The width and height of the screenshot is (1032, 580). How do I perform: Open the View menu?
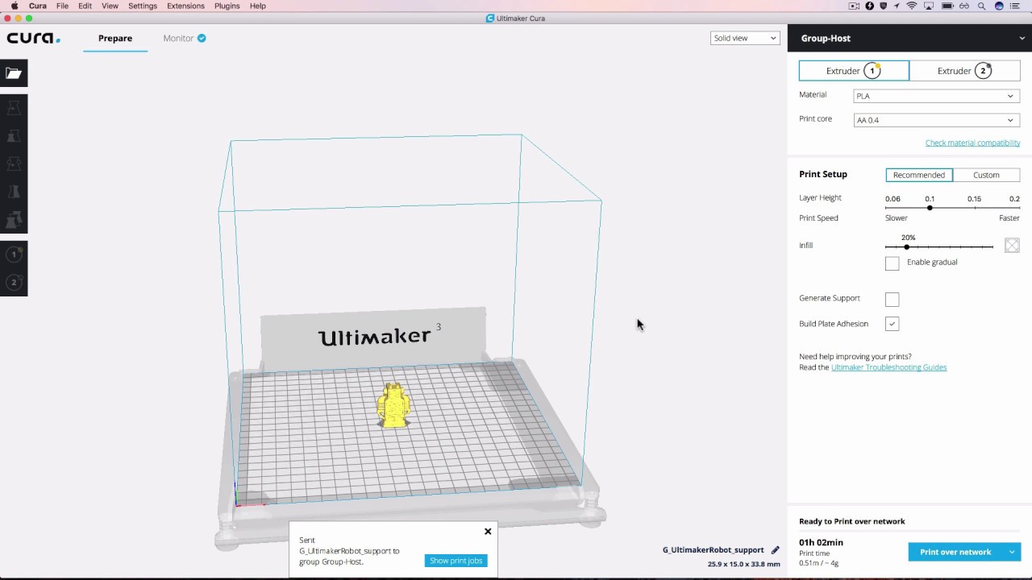[110, 6]
